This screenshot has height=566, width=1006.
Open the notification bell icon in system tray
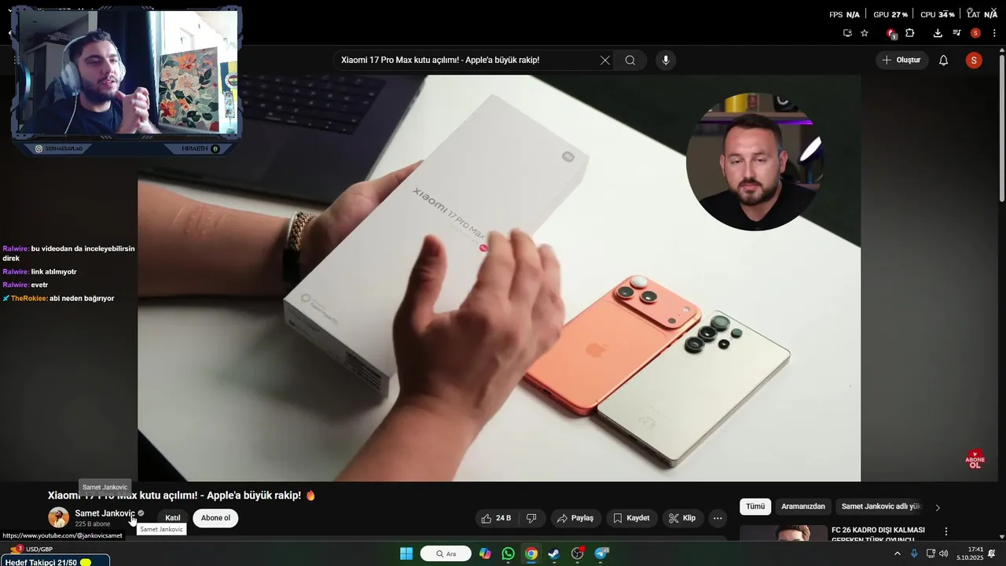[x=992, y=553]
